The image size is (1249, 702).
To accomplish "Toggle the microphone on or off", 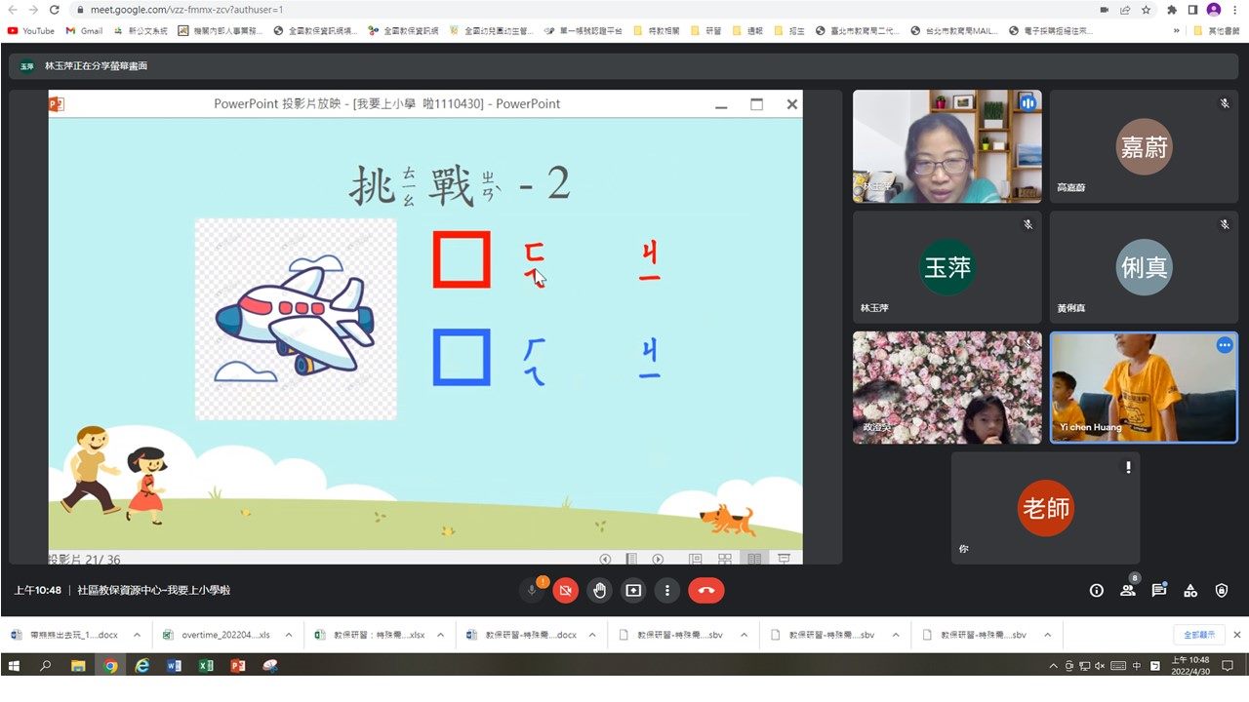I will point(532,590).
